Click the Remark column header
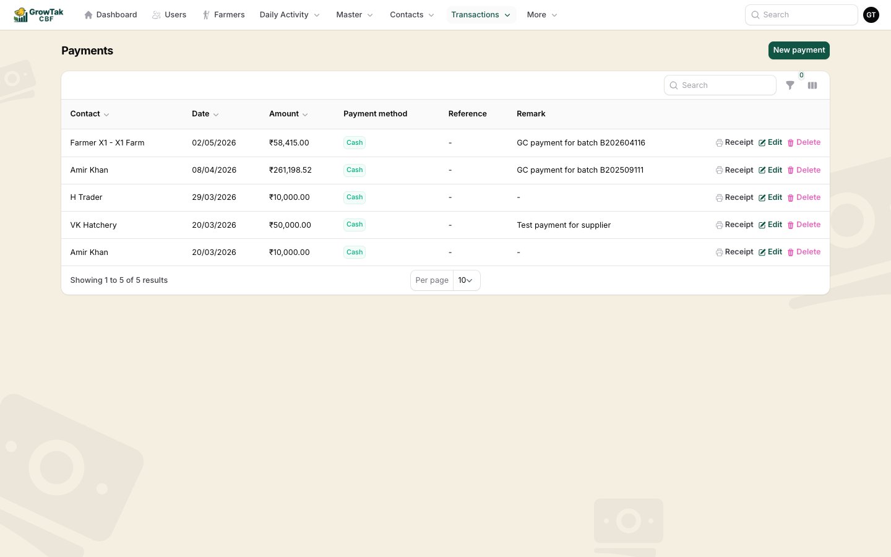 click(x=531, y=114)
